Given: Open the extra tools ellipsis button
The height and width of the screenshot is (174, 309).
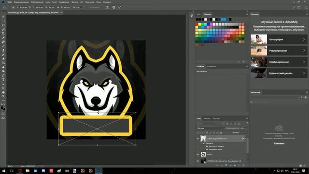Looking at the screenshot, I should coord(3,101).
